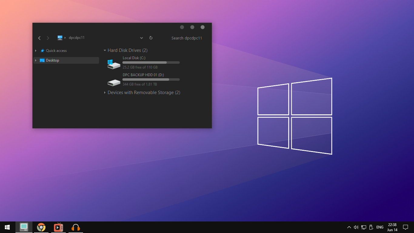Launch Google Chrome from the taskbar

(x=41, y=227)
